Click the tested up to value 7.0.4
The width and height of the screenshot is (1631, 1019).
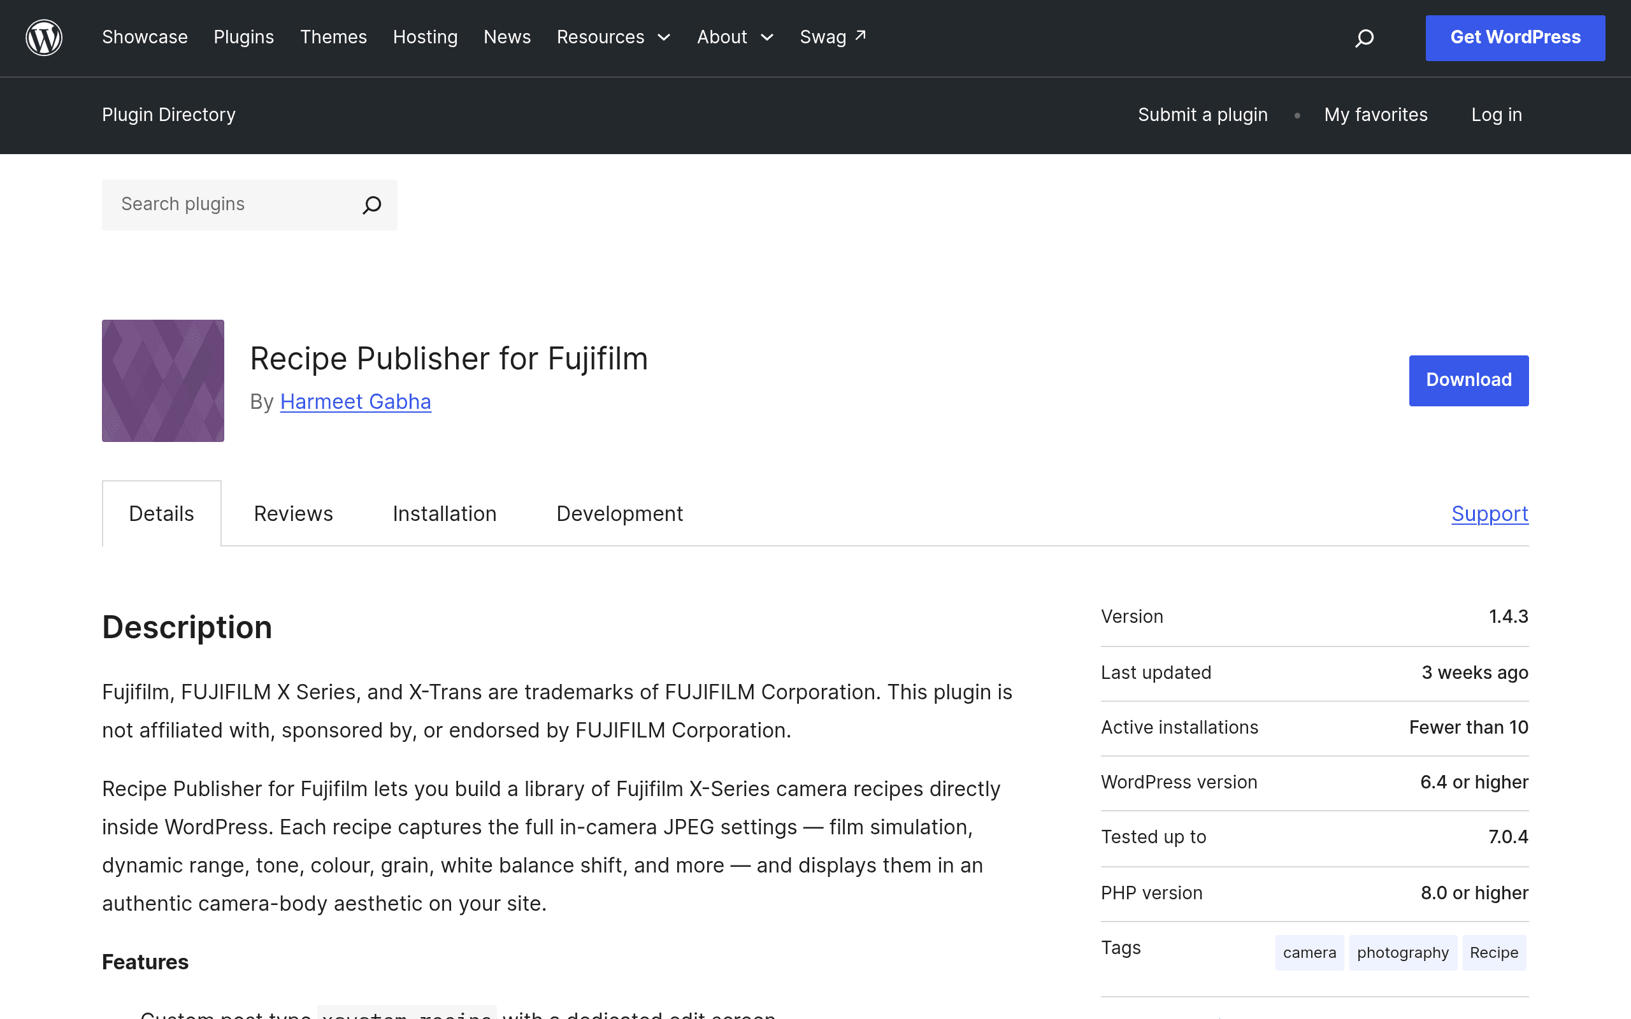1508,837
